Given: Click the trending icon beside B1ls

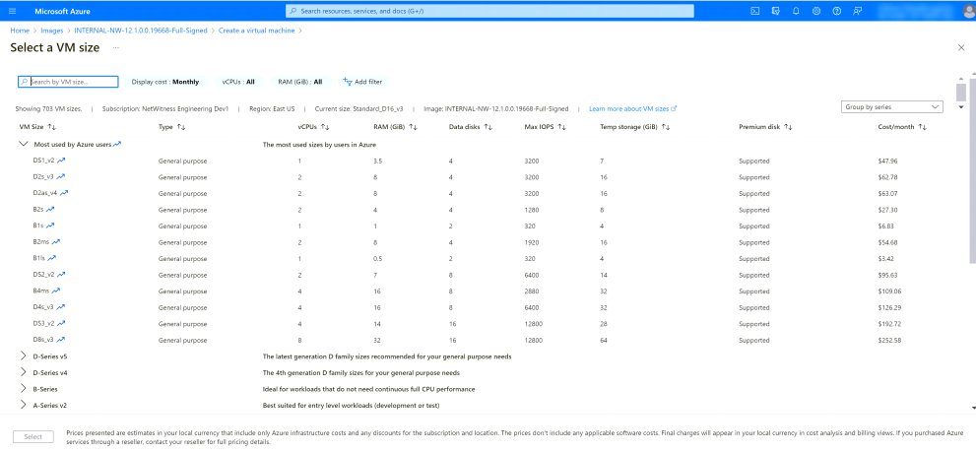Looking at the screenshot, I should pos(52,258).
